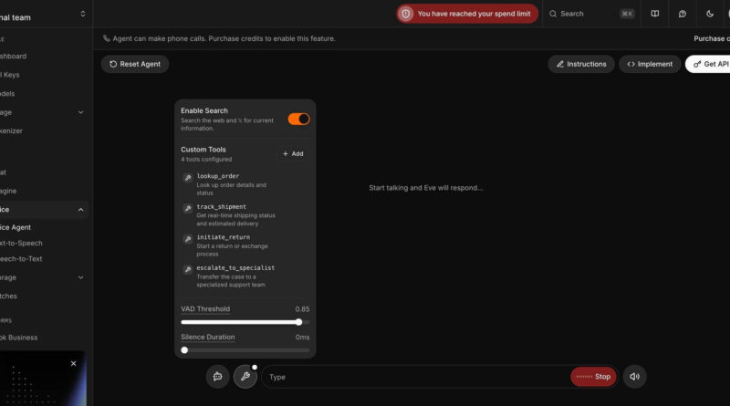Select Speech-to-Text in the sidebar

pos(21,259)
